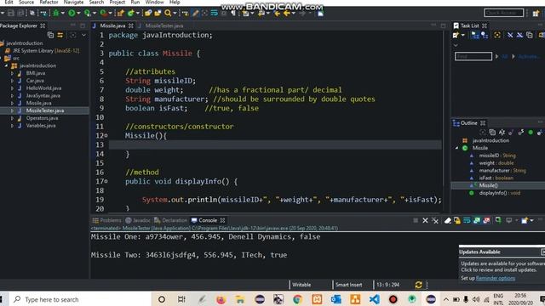The height and width of the screenshot is (306, 545).
Task: Collapse the constructor fold marker on line 12
Action: point(106,136)
